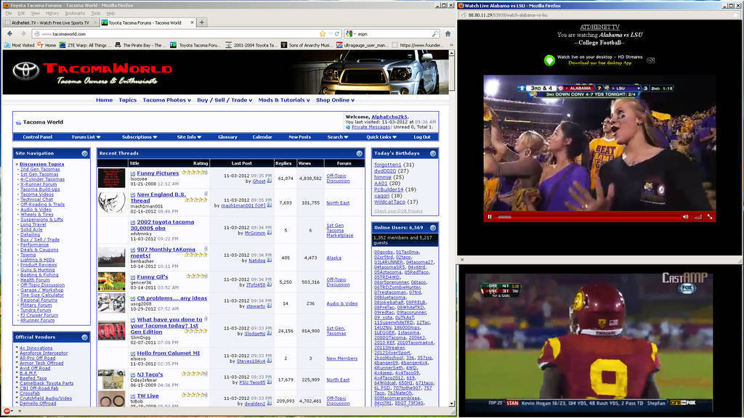Collapse the Recent Threads panel
The height and width of the screenshot is (418, 744).
(359, 154)
